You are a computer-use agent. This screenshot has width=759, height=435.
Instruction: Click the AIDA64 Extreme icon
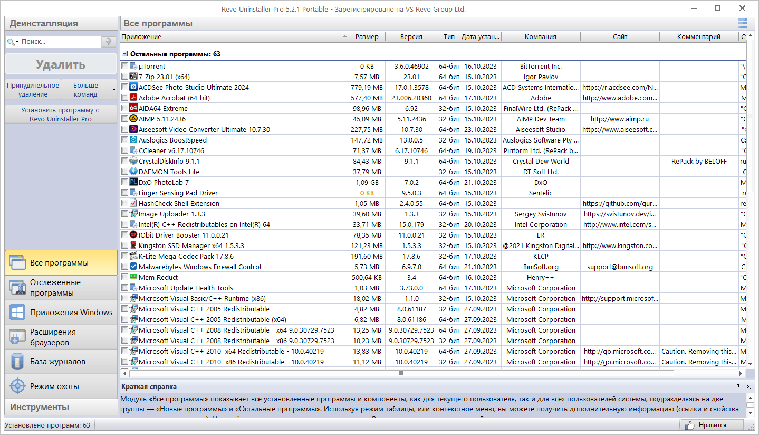[x=133, y=109]
